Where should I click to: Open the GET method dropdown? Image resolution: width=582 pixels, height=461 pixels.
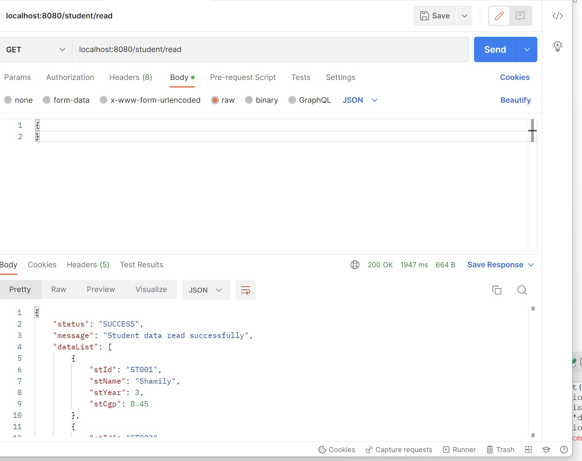(x=35, y=49)
